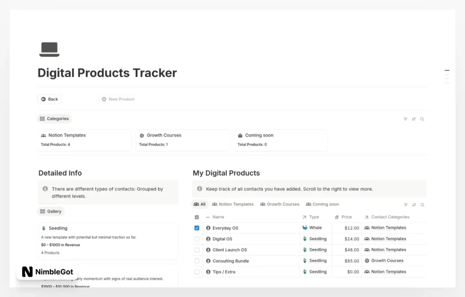Switch to Growth Courses table tab

click(280, 204)
